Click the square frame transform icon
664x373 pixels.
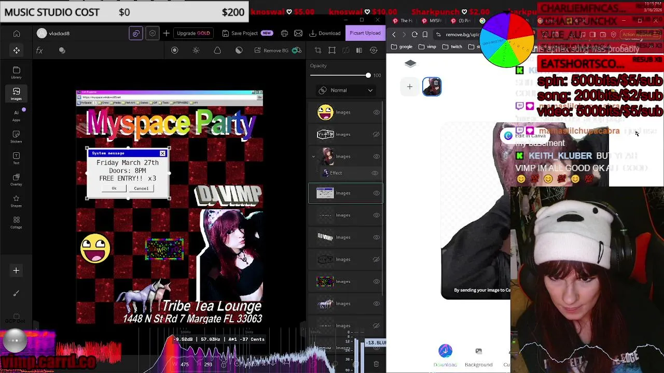pyautogui.click(x=332, y=50)
